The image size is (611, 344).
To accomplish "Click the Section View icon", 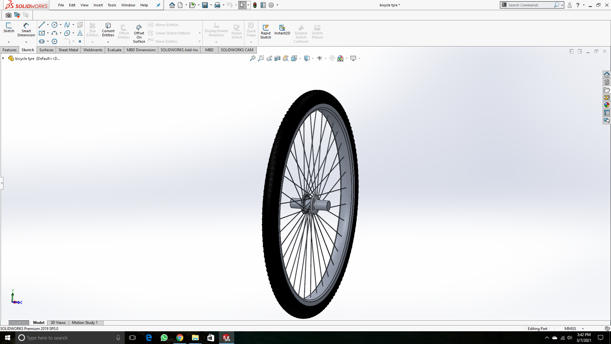I will pyautogui.click(x=277, y=58).
